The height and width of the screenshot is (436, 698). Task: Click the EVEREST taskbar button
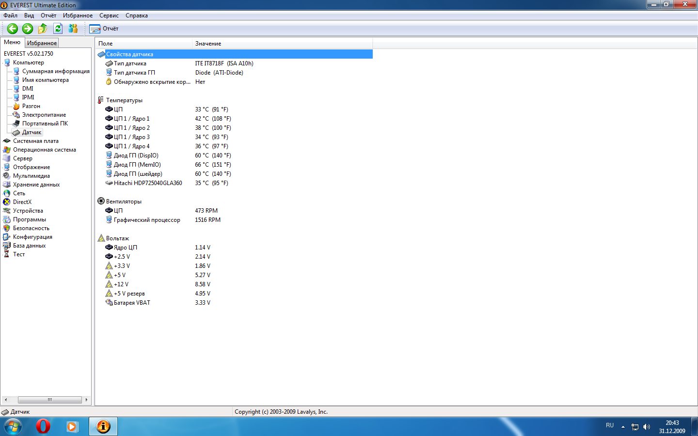click(103, 427)
